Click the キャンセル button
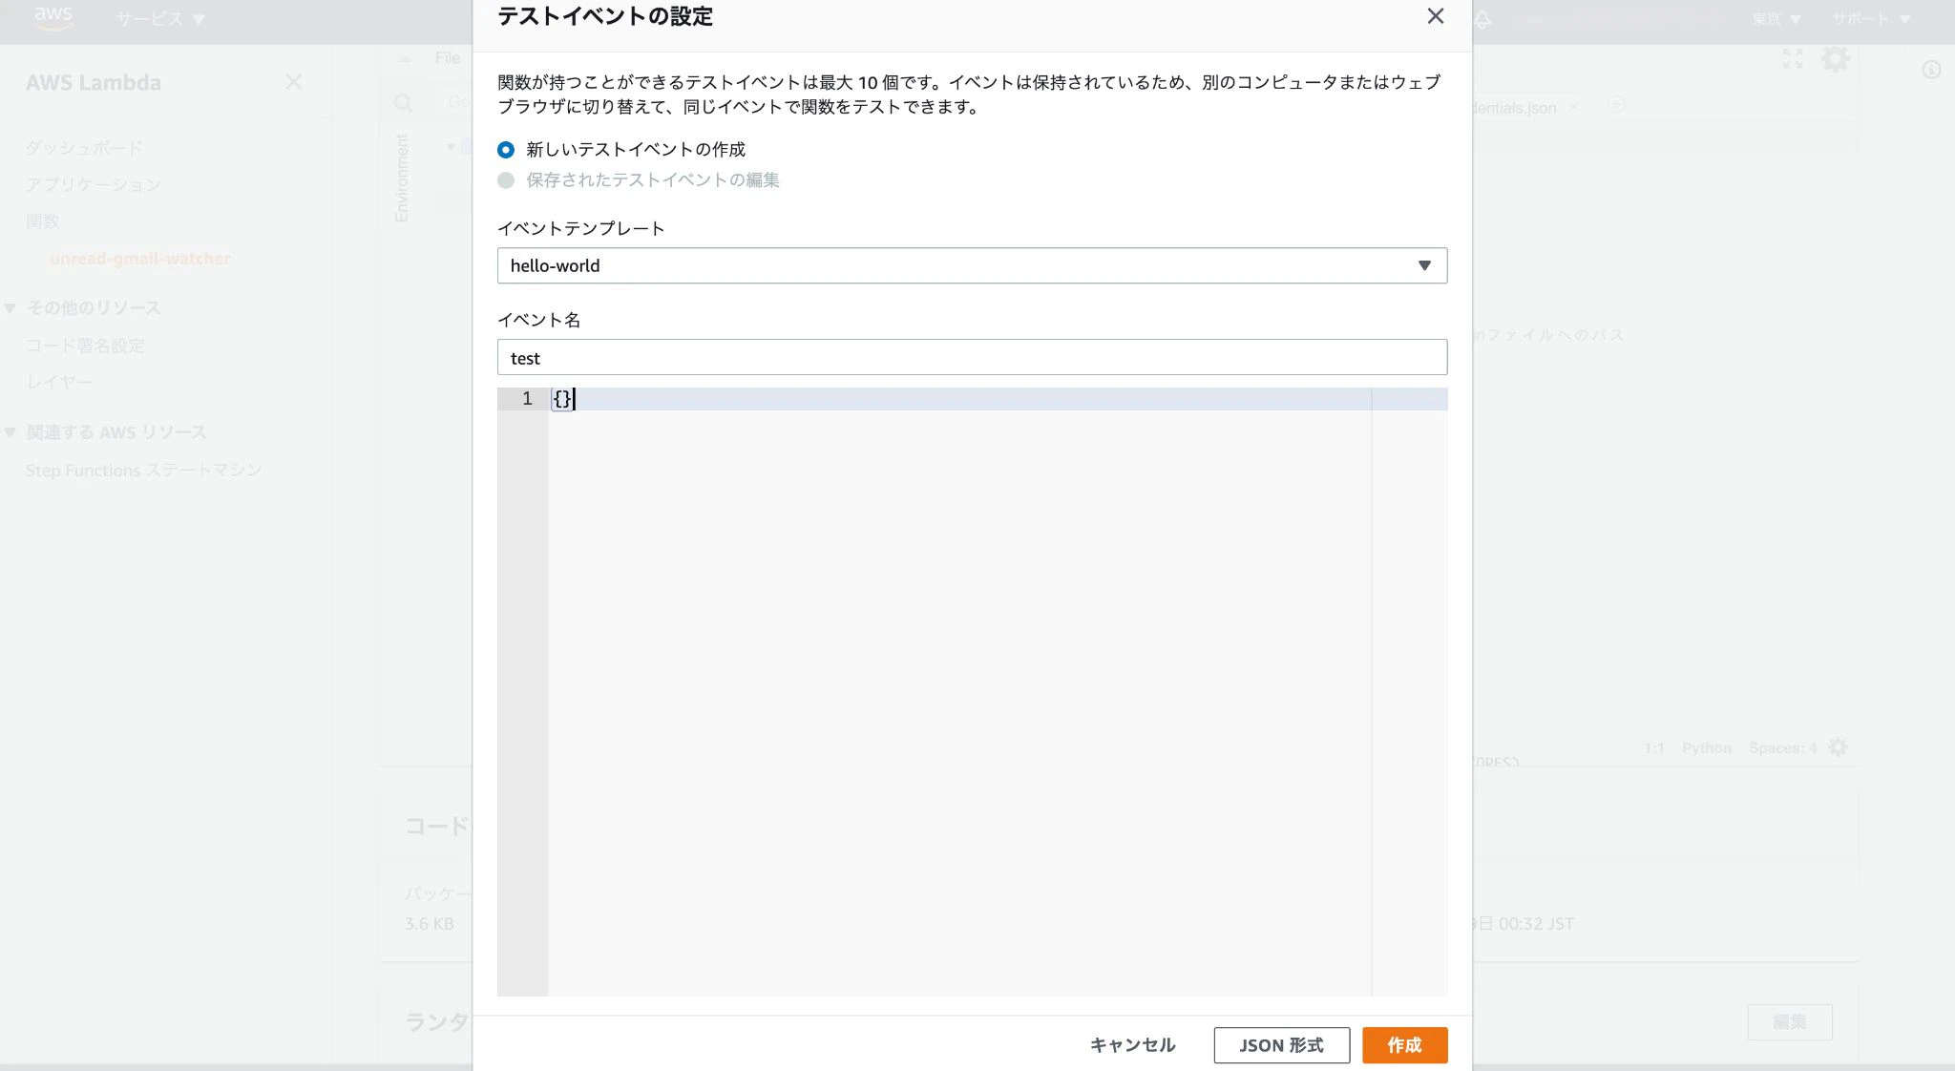 coord(1132,1045)
